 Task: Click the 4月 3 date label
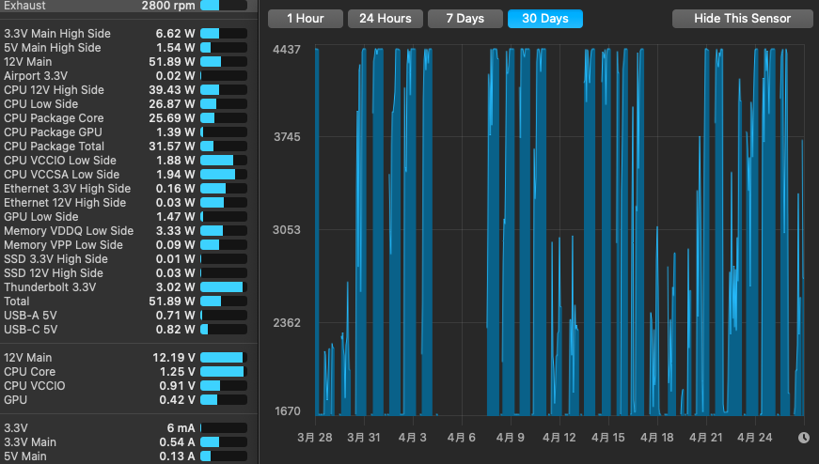[x=413, y=438]
